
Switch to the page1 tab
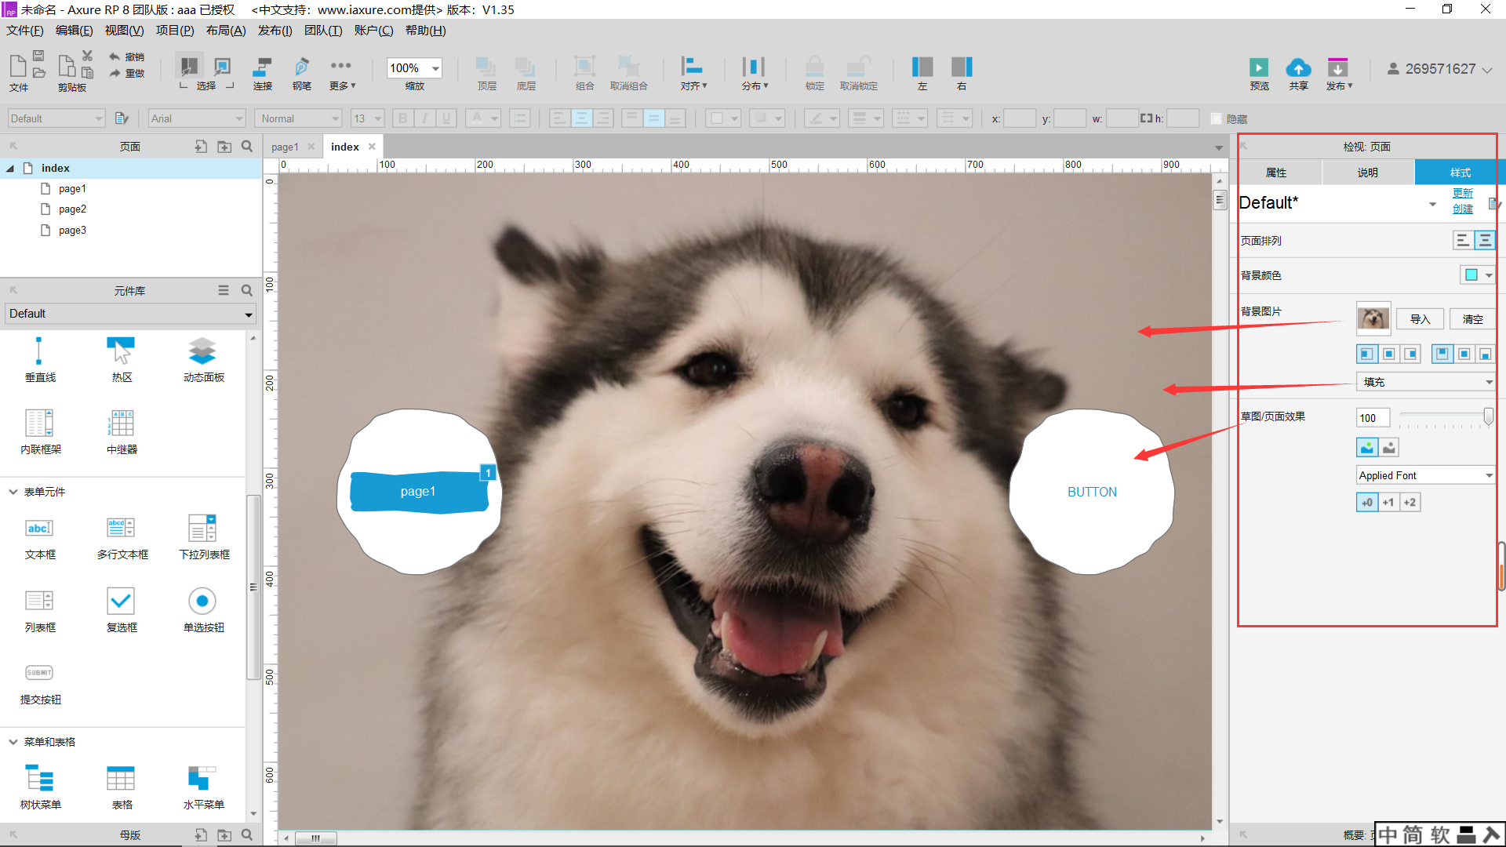(285, 147)
